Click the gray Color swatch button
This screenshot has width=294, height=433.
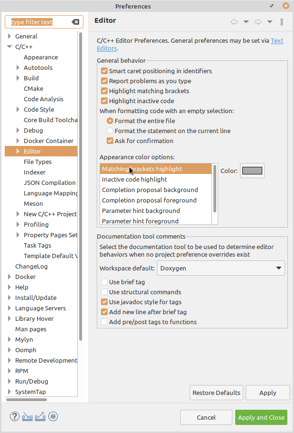(252, 171)
